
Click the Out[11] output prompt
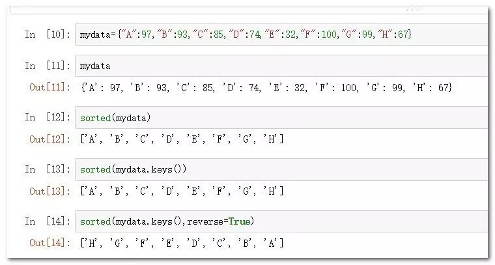50,87
